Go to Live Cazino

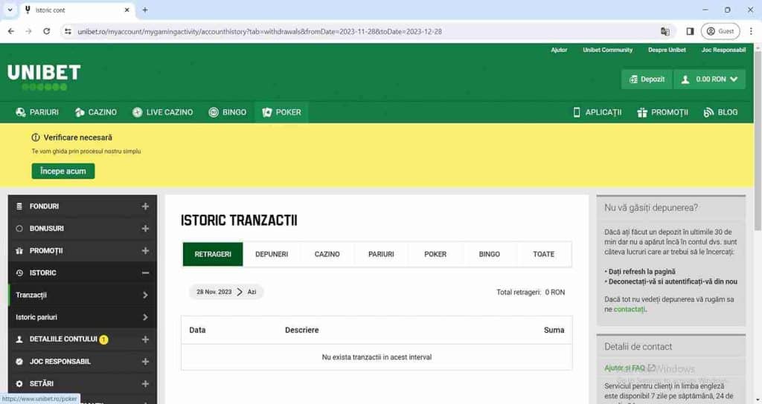point(163,112)
